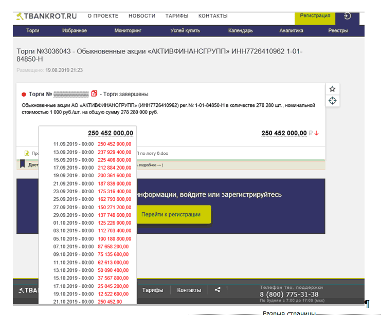Click the lot description about АКТИВФИНАНСГРУПП shares
Viewport: 381px width, 315px height.
[168, 109]
